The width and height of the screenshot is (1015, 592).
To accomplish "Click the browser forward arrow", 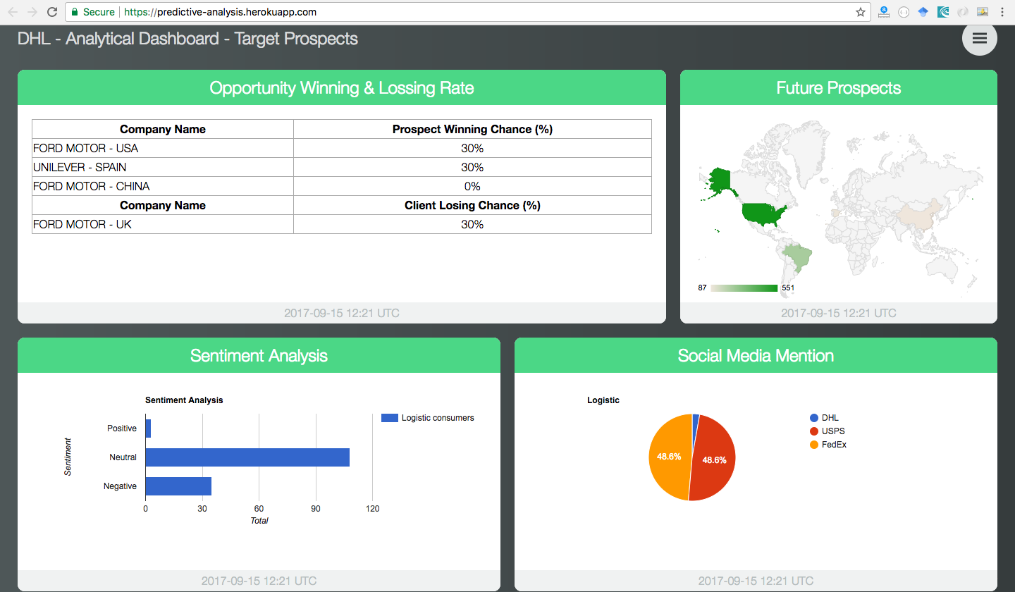I will point(32,12).
